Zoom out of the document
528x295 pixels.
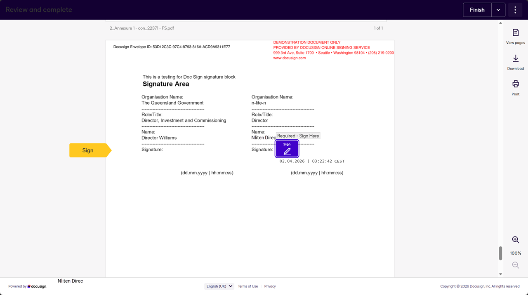click(x=515, y=265)
